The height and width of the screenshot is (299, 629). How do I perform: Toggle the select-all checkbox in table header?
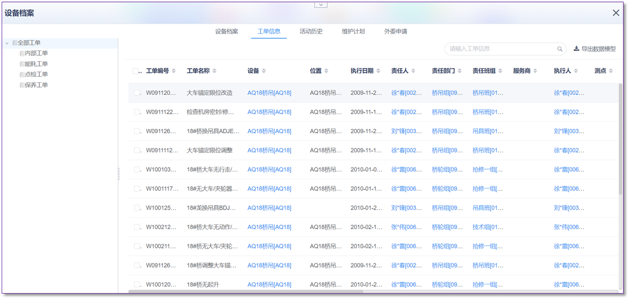pyautogui.click(x=135, y=71)
